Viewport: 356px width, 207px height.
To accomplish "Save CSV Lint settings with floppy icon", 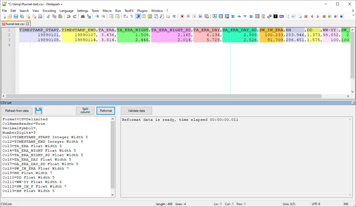I will point(39,110).
